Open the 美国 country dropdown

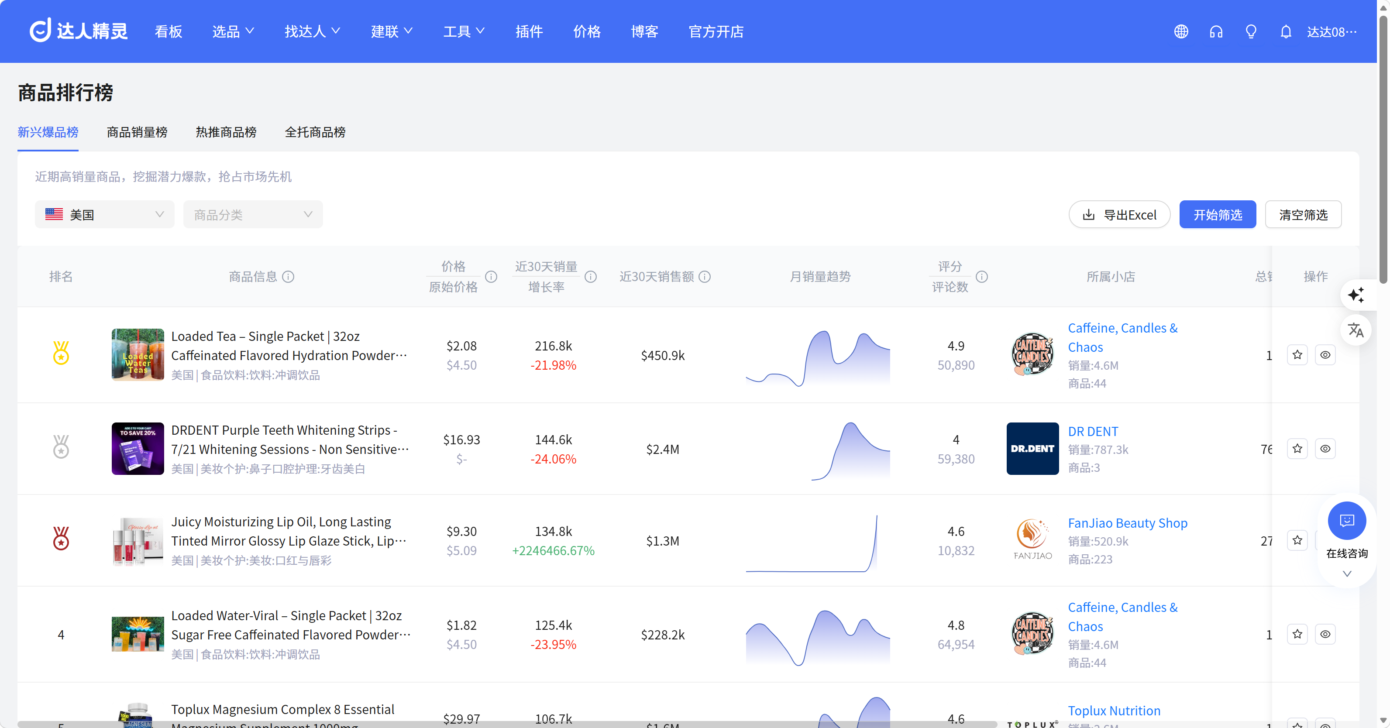point(105,214)
